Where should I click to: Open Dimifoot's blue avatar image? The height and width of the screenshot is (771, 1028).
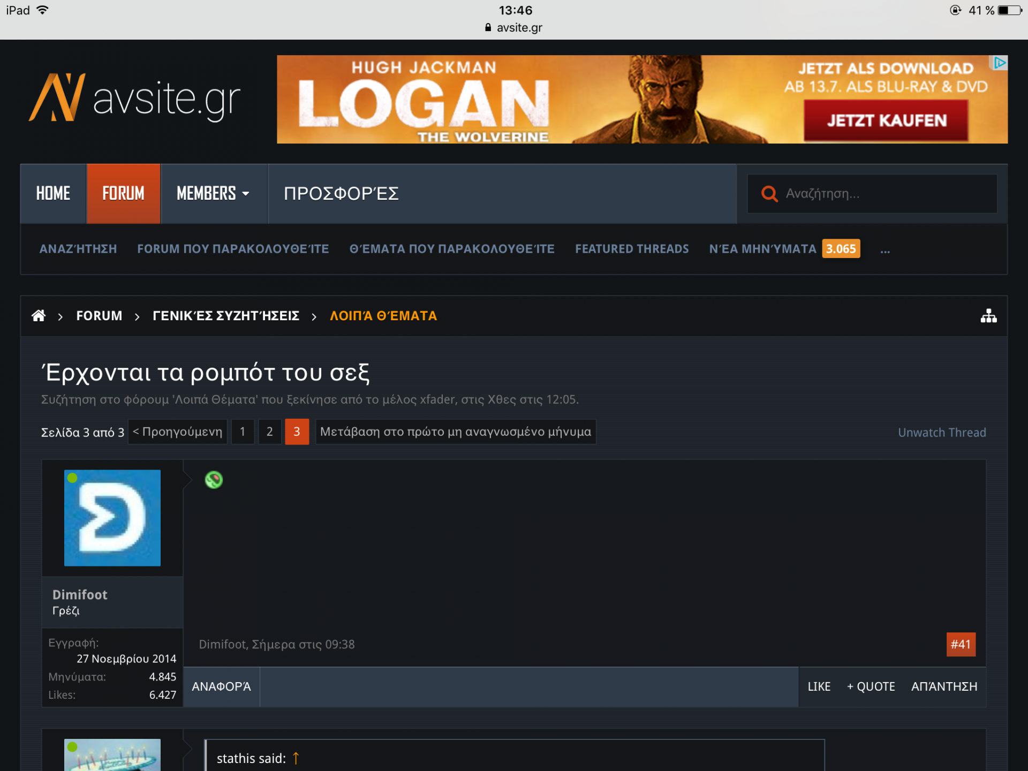pyautogui.click(x=112, y=518)
